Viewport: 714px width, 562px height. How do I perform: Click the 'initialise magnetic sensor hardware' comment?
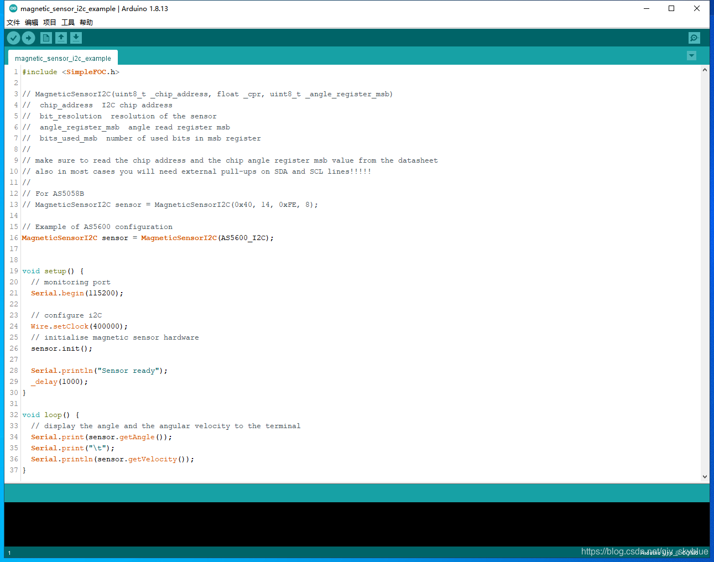click(115, 337)
